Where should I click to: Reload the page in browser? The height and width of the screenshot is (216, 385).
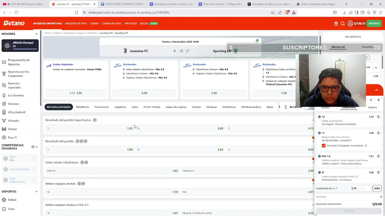pos(16,12)
